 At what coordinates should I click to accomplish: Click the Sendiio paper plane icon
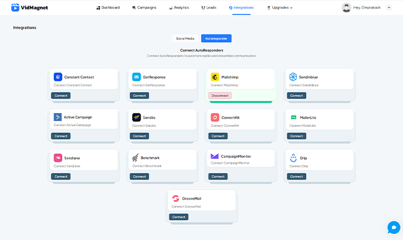point(137,117)
